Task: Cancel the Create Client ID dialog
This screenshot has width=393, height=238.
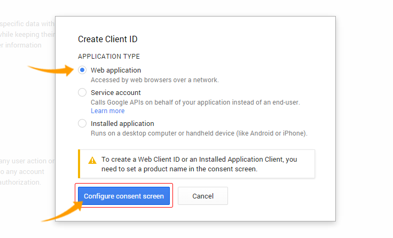Action: (x=203, y=196)
